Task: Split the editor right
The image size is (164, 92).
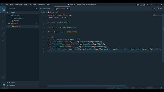Action: click(158, 9)
